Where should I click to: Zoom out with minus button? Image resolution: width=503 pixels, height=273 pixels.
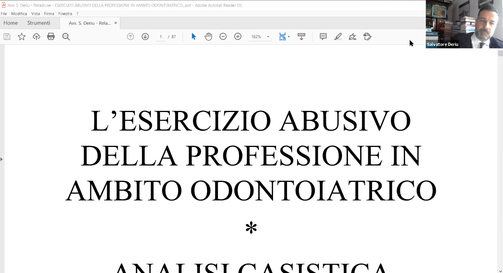pyautogui.click(x=223, y=36)
